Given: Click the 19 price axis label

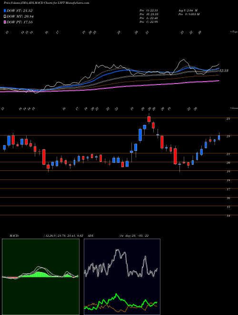Looking at the screenshot, I should pos(228,172).
